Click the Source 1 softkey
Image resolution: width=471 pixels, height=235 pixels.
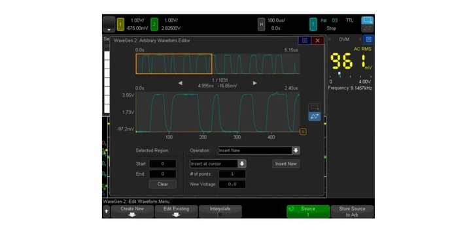308,211
